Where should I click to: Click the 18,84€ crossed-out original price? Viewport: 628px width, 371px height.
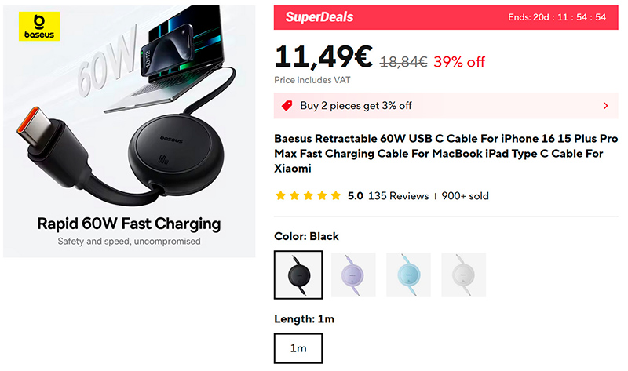pyautogui.click(x=403, y=62)
